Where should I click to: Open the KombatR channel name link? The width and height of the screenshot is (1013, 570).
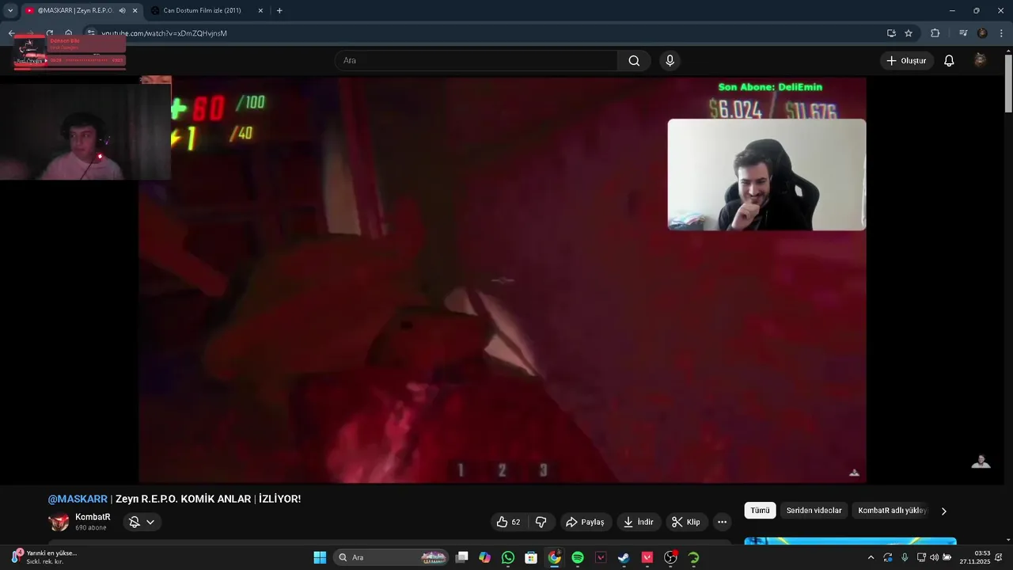[93, 517]
